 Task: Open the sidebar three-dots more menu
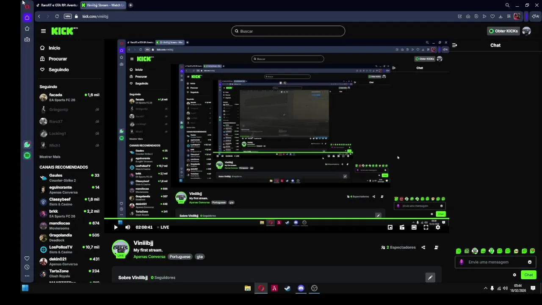pos(27,276)
